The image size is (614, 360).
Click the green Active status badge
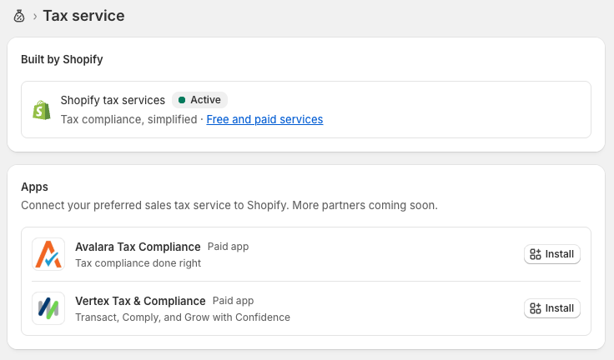coord(199,100)
